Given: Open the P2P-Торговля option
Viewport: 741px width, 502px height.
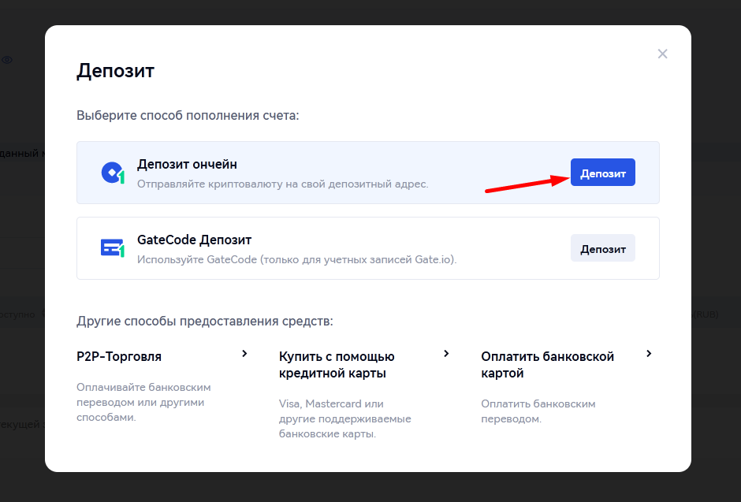Looking at the screenshot, I should [x=119, y=356].
